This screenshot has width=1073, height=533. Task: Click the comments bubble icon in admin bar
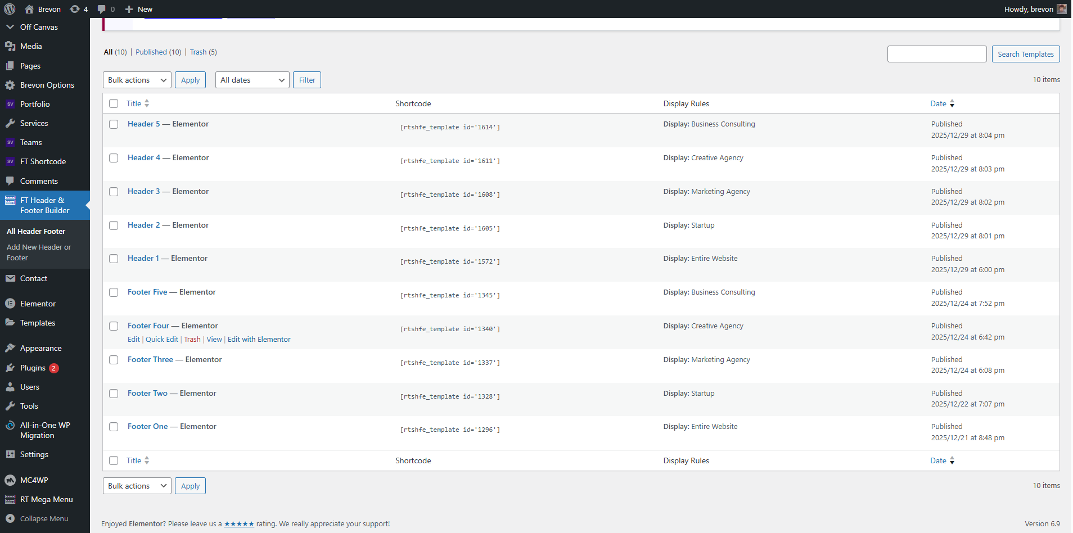coord(102,9)
